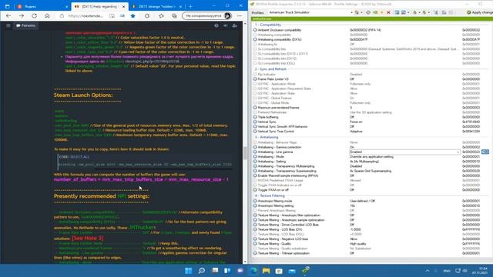
Task: Open Widgets from the taskbar
Action: (x=227, y=271)
